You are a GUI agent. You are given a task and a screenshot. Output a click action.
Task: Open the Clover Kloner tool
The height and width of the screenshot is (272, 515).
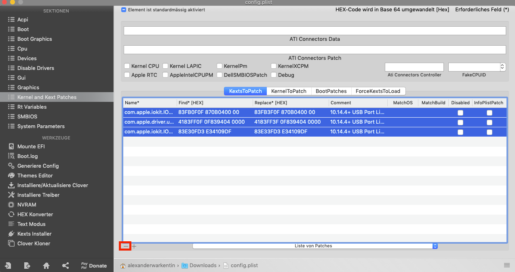34,243
